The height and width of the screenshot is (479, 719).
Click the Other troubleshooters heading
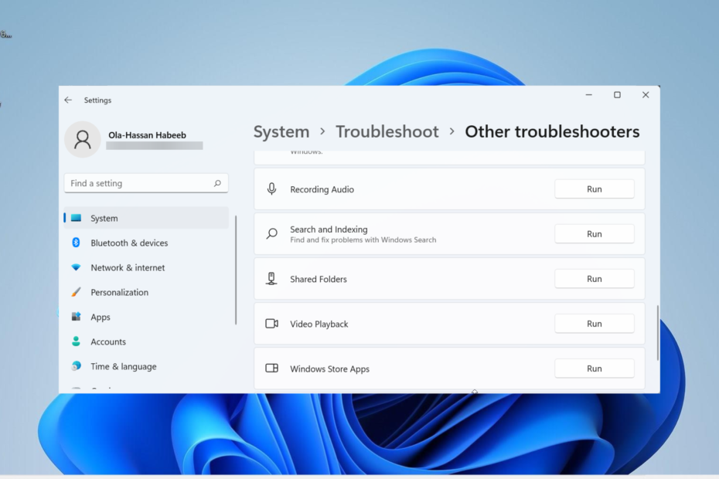pos(552,132)
